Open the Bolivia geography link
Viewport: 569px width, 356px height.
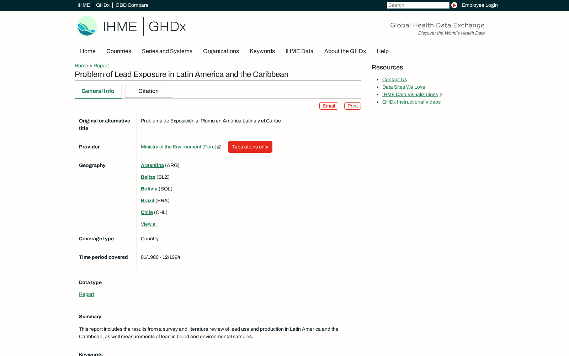tap(149, 189)
